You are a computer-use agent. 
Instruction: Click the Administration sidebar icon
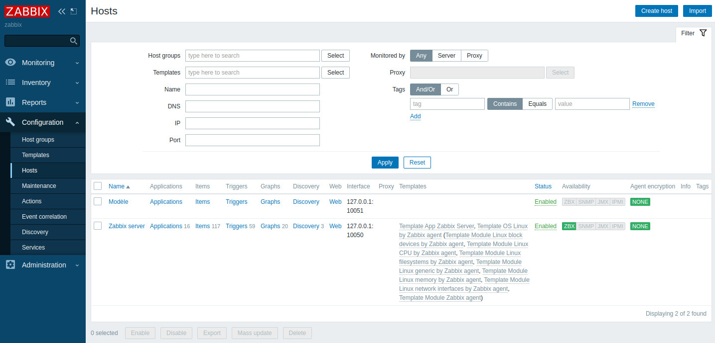click(10, 265)
